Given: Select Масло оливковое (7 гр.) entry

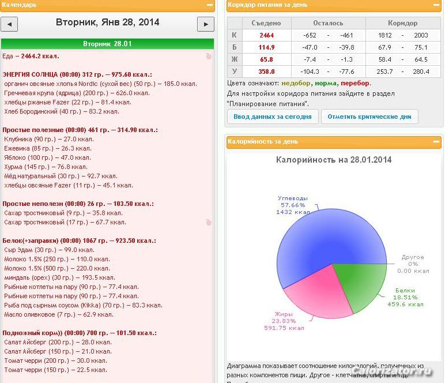Looking at the screenshot, I should pos(59,314).
